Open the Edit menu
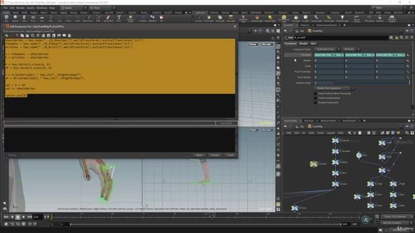Screen dimensions: 415x233 click(x=12, y=8)
